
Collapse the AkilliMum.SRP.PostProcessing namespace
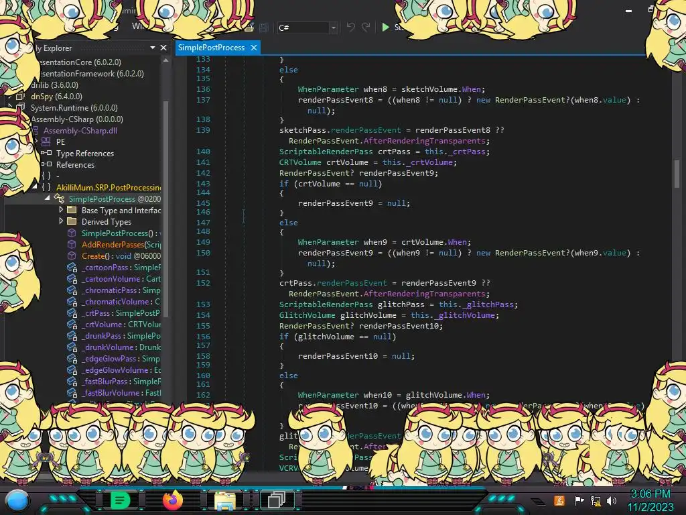(35, 187)
